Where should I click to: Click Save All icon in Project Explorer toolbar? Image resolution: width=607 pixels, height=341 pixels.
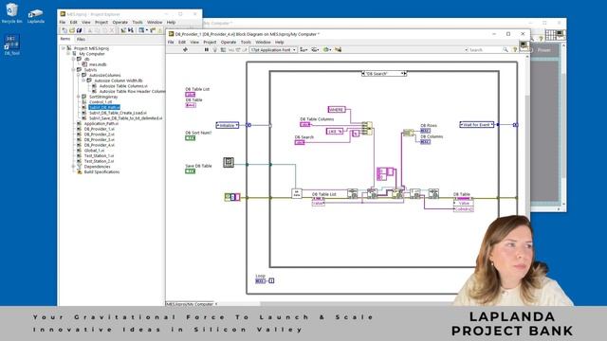click(80, 30)
